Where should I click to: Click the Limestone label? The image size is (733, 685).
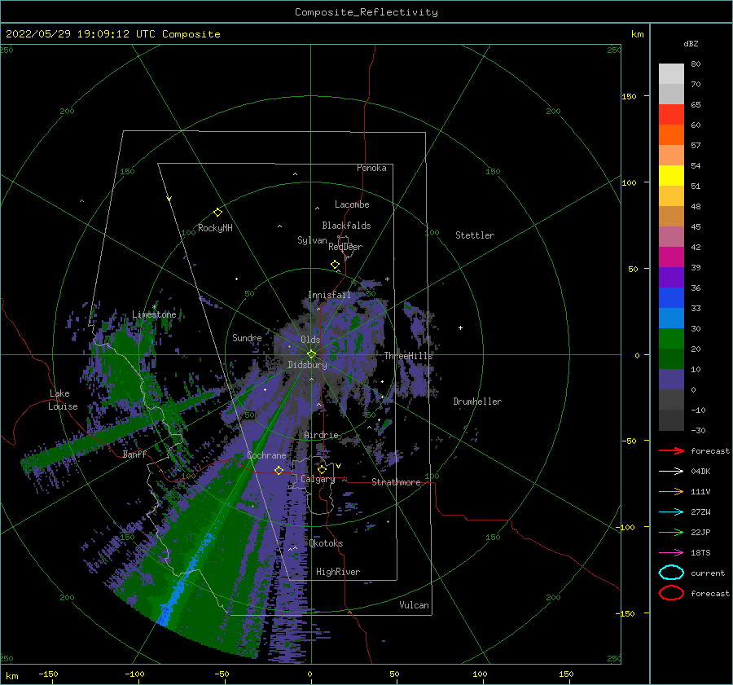[154, 314]
